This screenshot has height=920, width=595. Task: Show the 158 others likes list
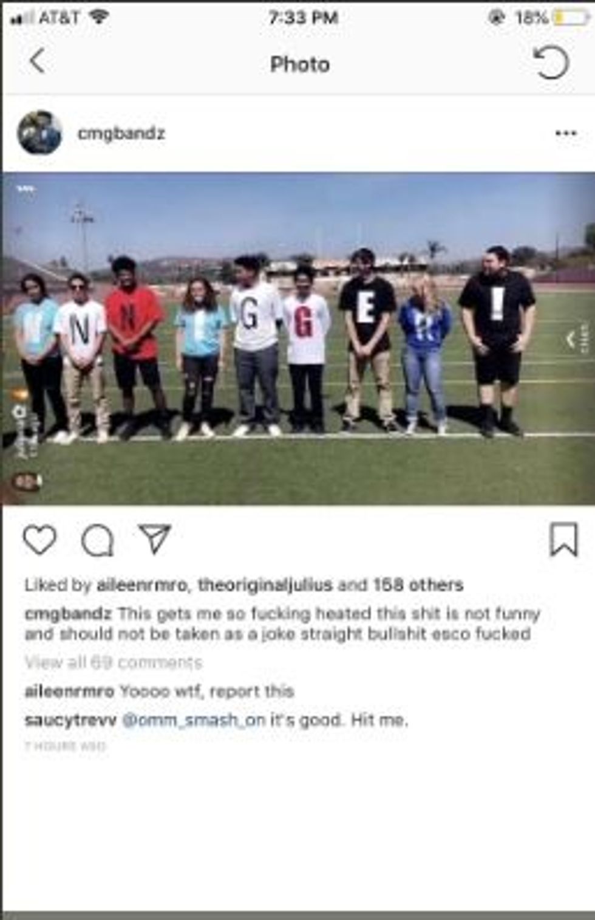click(x=418, y=585)
